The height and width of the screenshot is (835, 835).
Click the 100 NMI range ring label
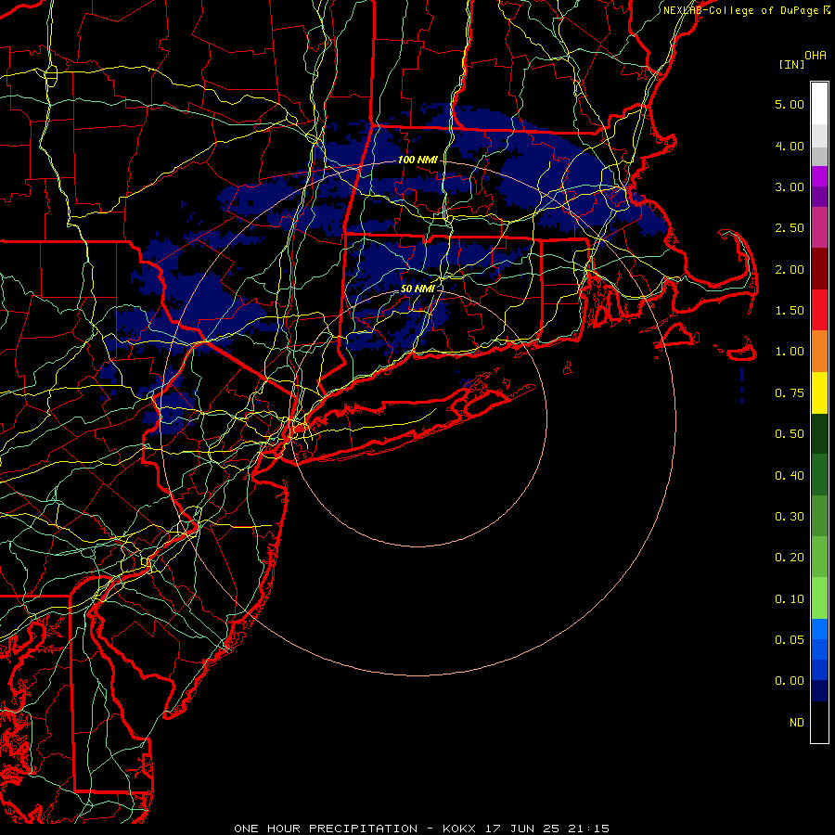(x=417, y=160)
